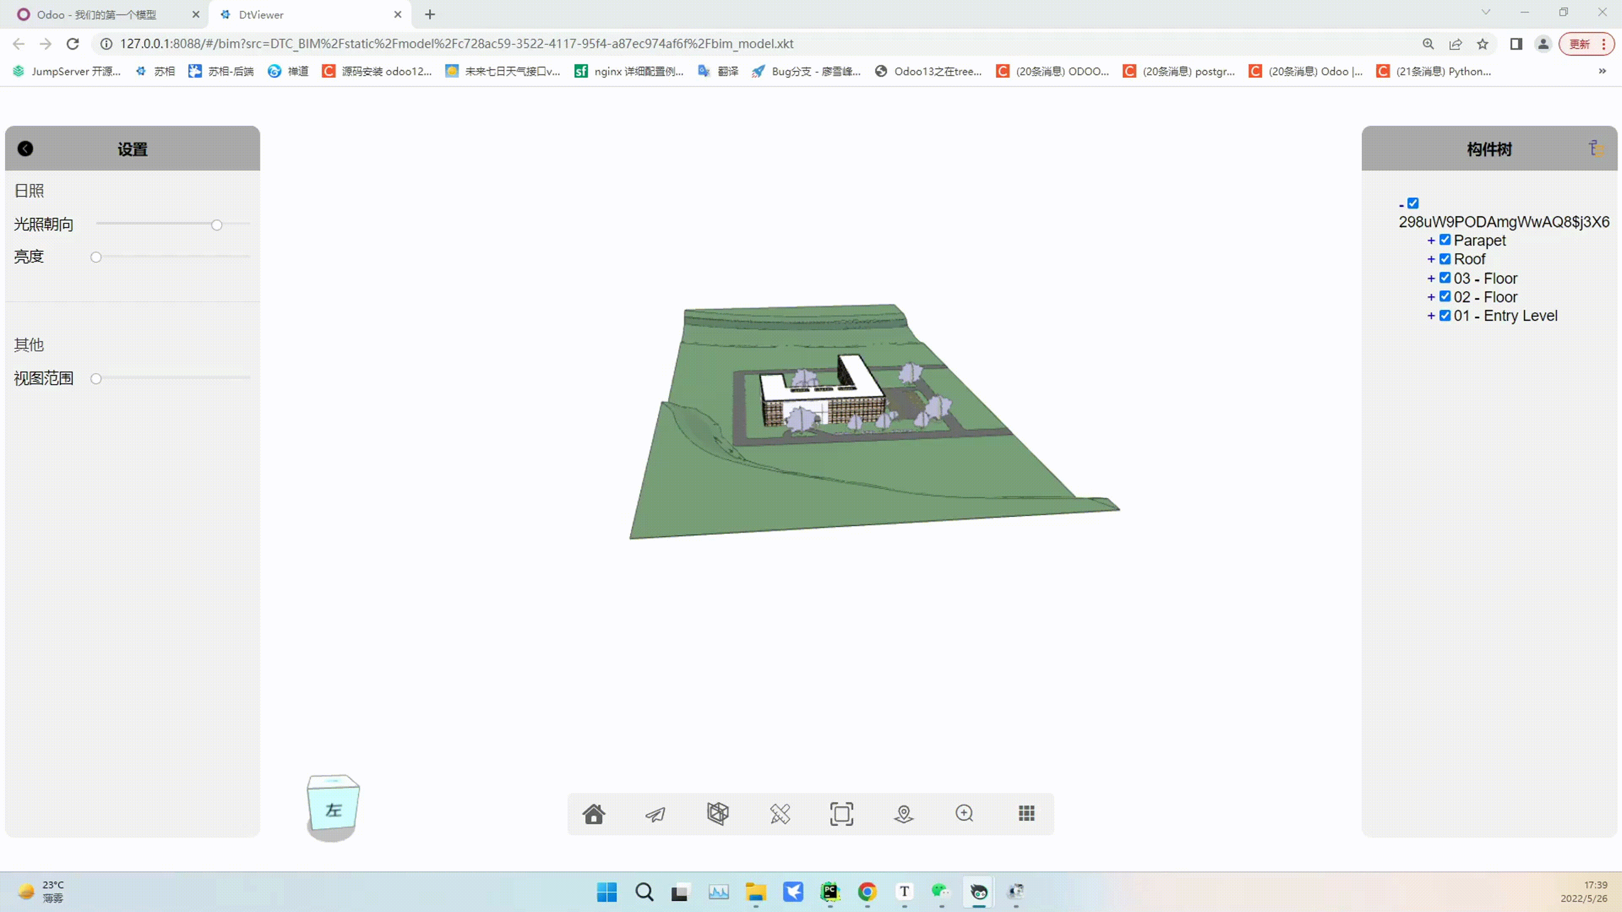1622x912 pixels.
Task: Click the home view icon in bottom toolbar
Action: tap(593, 814)
